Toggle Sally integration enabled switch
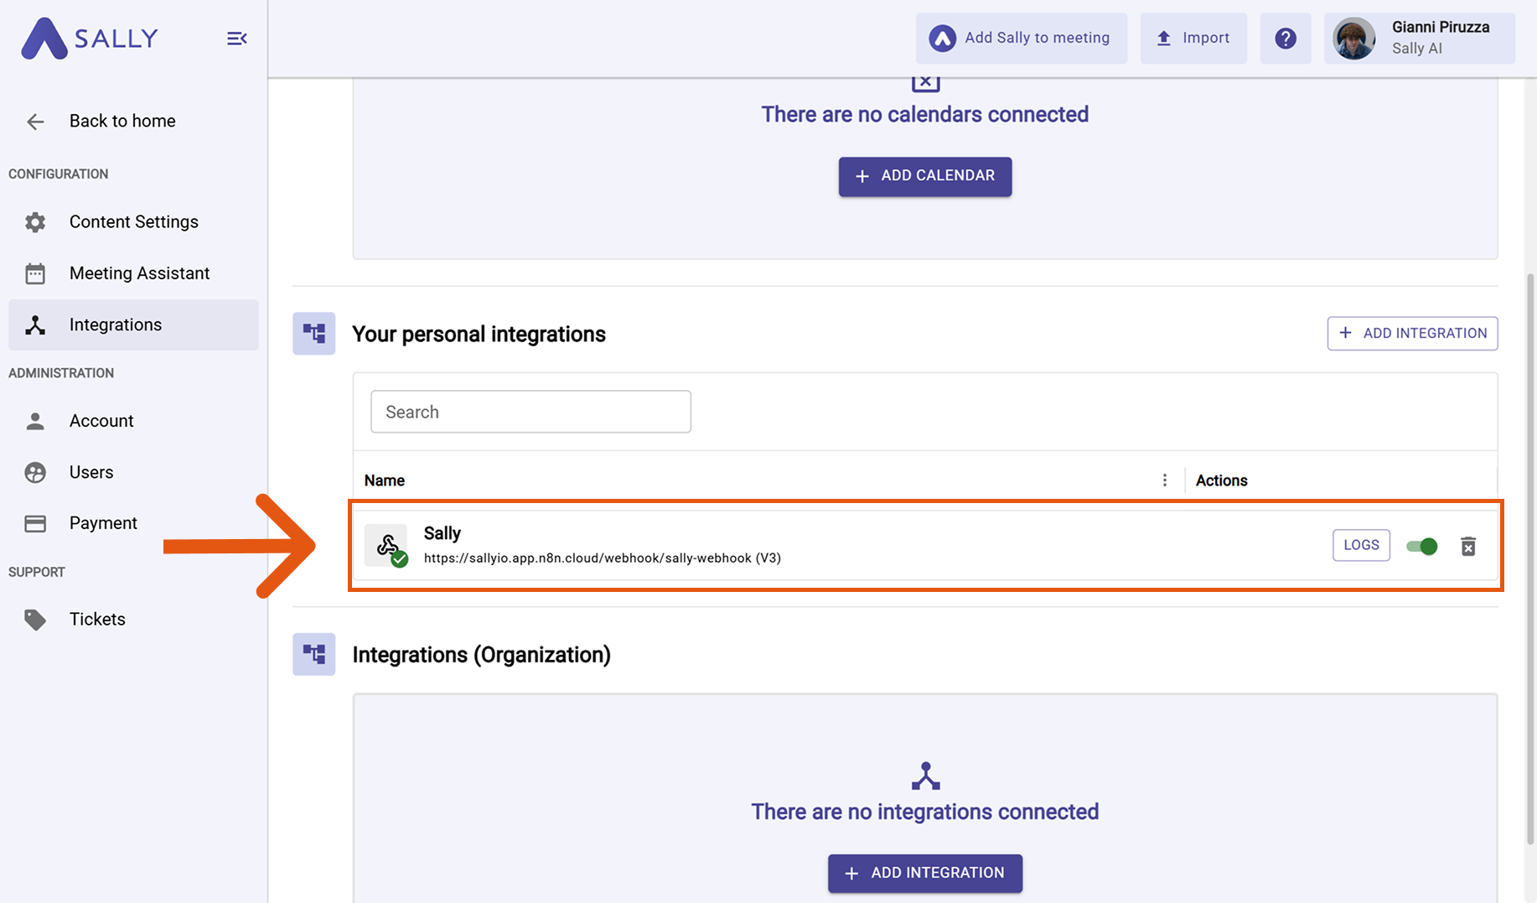The width and height of the screenshot is (1537, 903). 1422,547
